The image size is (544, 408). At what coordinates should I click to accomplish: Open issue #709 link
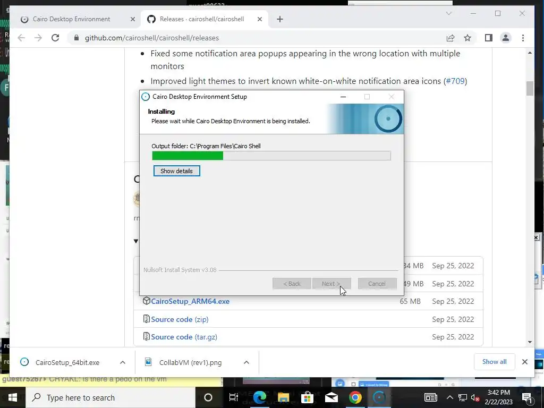coord(455,81)
